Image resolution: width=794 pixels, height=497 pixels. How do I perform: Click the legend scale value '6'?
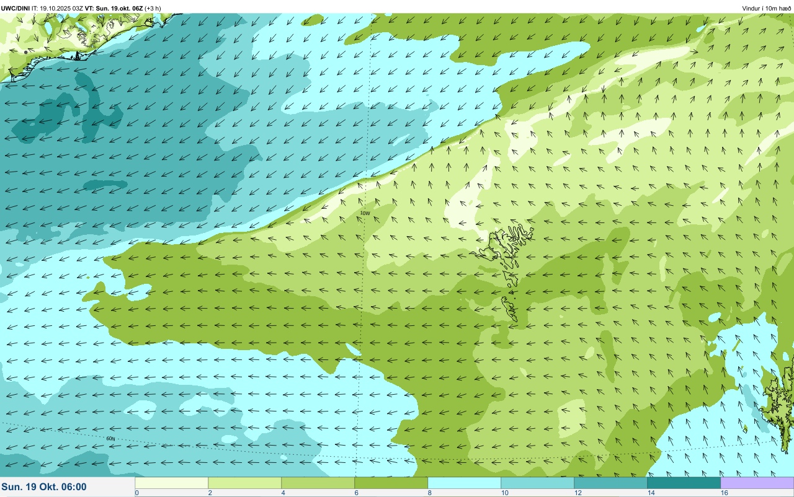click(356, 493)
